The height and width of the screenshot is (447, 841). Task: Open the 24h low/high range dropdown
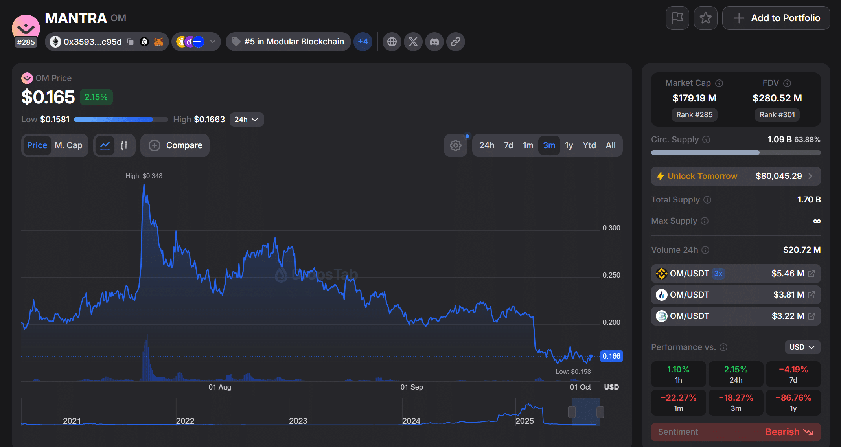tap(247, 120)
